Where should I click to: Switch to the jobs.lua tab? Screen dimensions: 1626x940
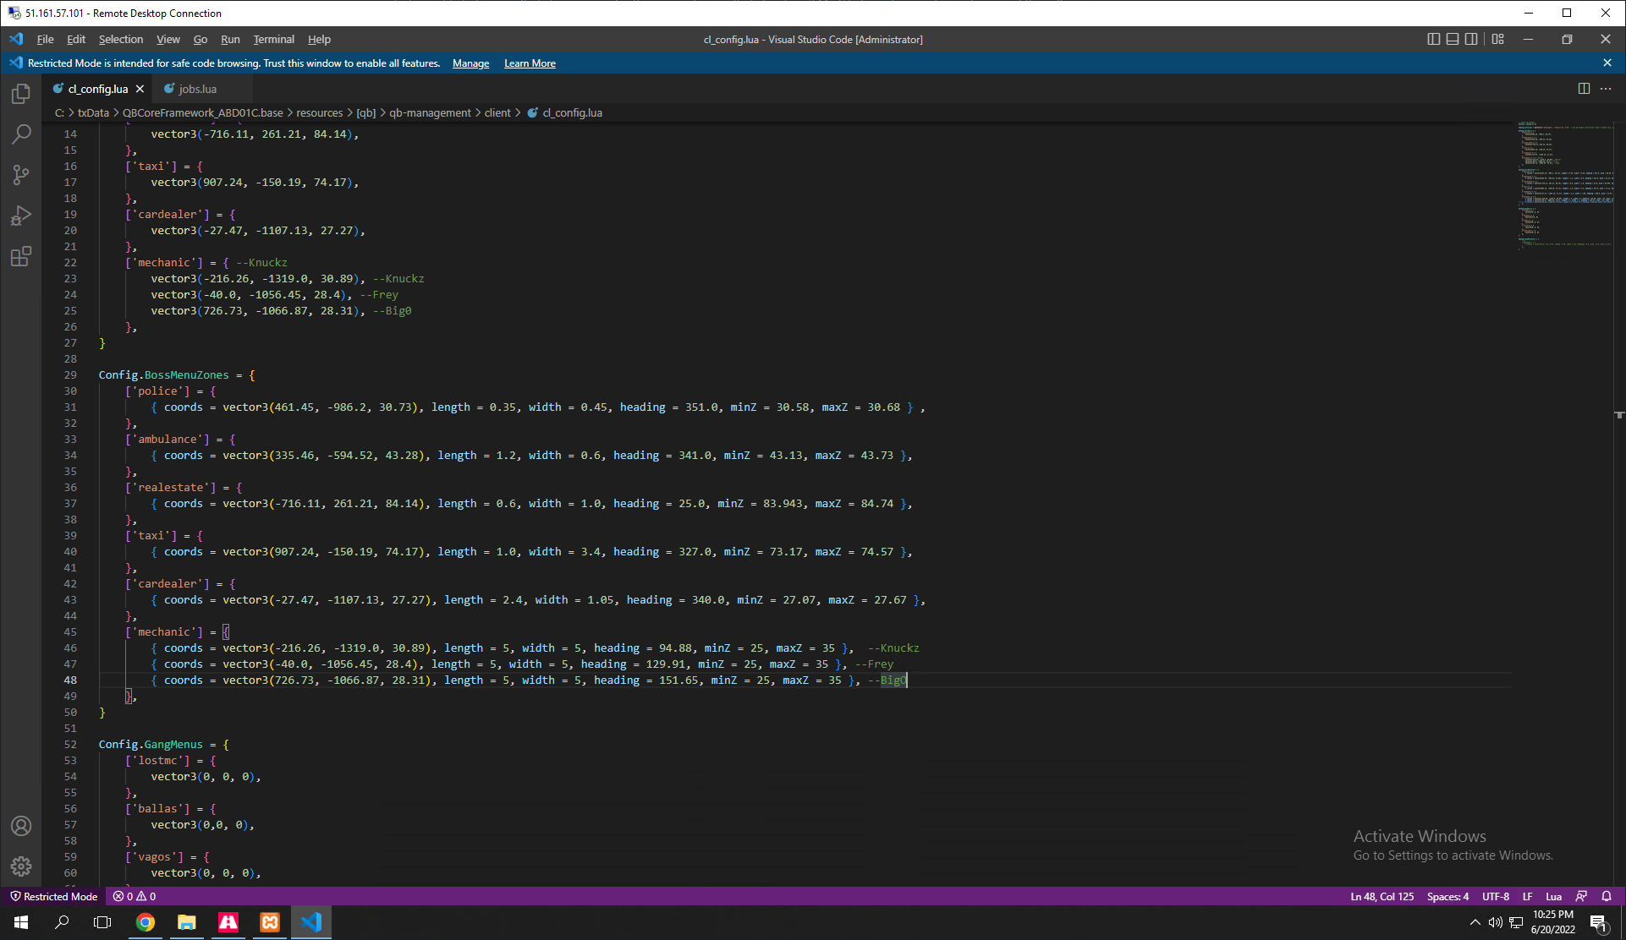(197, 88)
